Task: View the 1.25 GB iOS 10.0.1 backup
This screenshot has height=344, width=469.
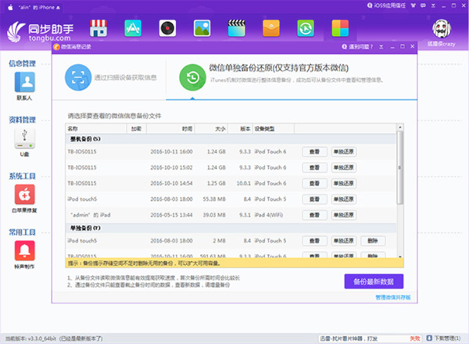Action: (x=314, y=184)
